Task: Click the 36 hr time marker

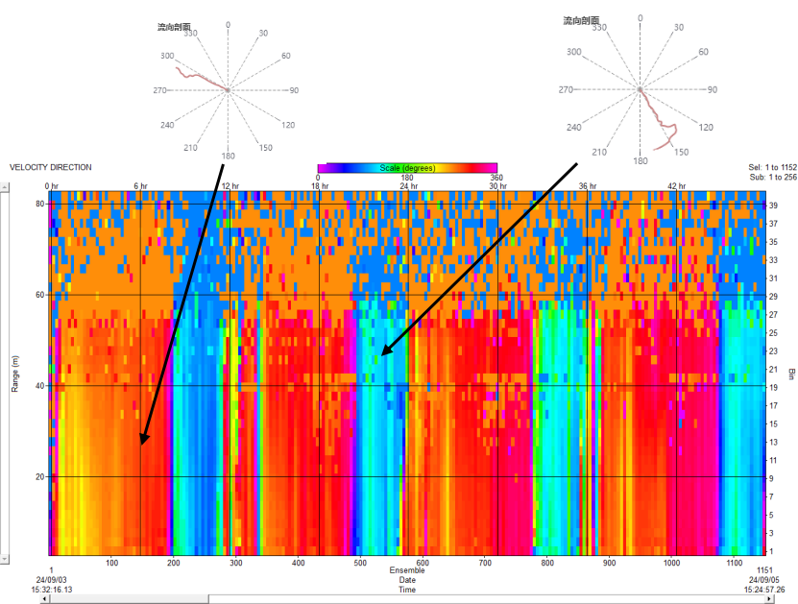Action: coord(588,185)
